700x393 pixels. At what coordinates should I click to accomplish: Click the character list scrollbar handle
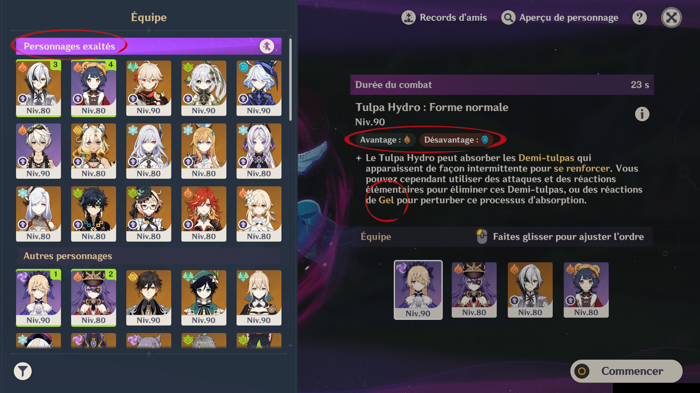[291, 79]
